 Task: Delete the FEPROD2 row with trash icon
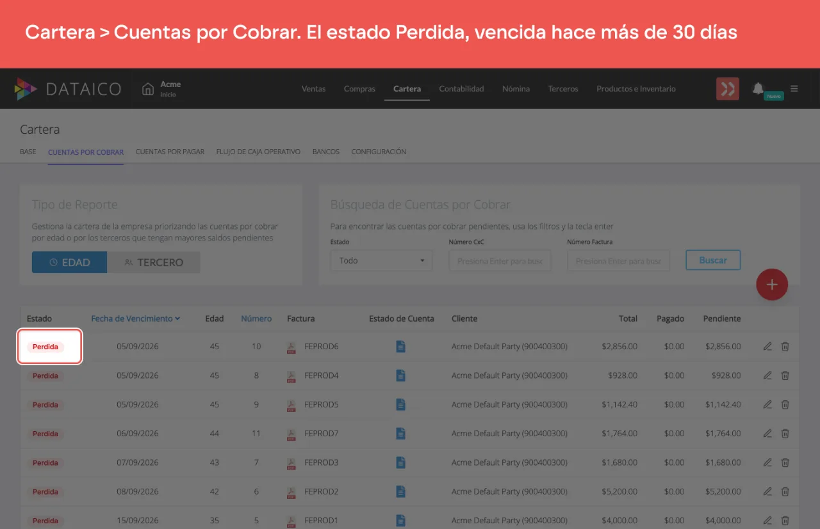pos(785,492)
